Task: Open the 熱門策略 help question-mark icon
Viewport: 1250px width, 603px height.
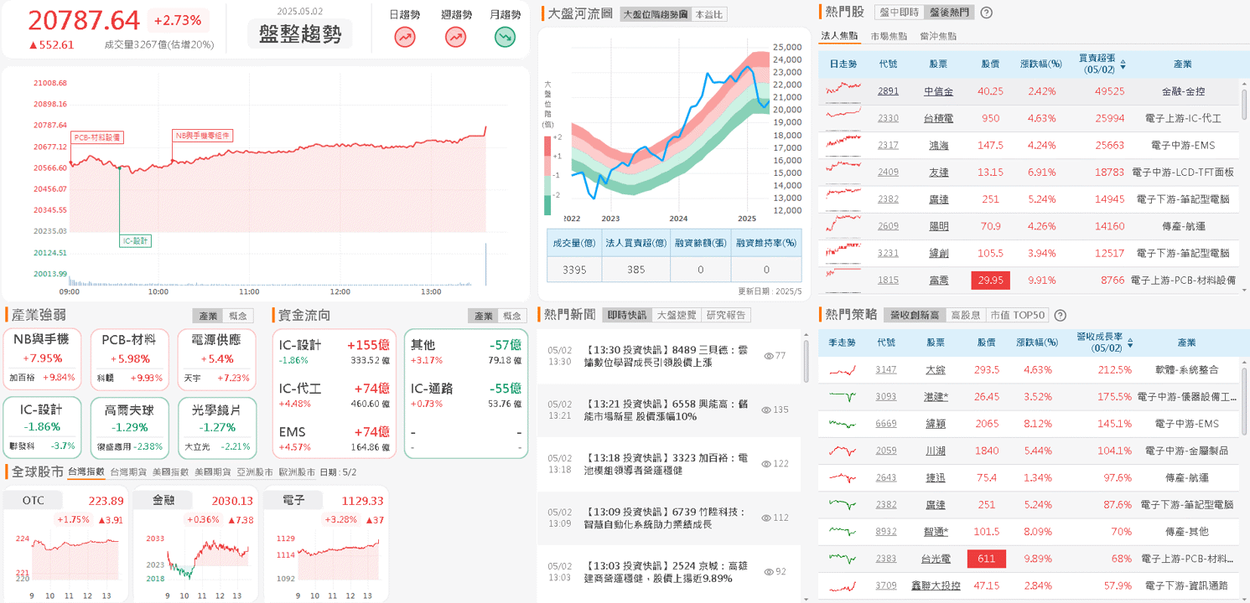Action: pyautogui.click(x=1060, y=315)
